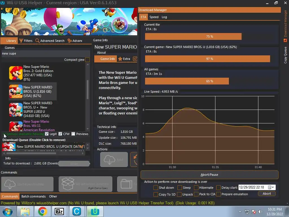Select the Commands tab at the bottom
The image size is (289, 217).
coord(10,196)
